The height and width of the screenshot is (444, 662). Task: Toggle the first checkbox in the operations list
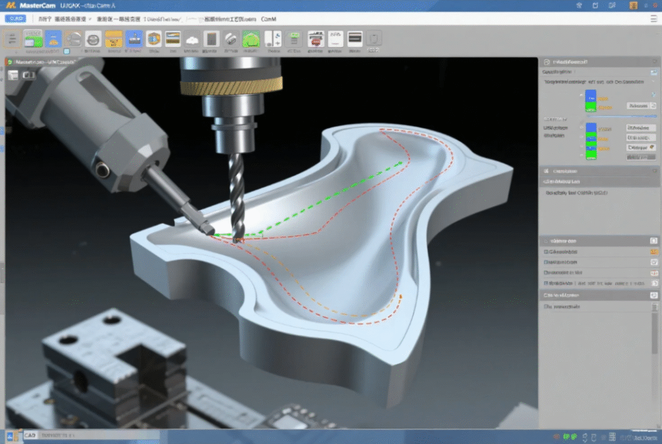(546, 251)
